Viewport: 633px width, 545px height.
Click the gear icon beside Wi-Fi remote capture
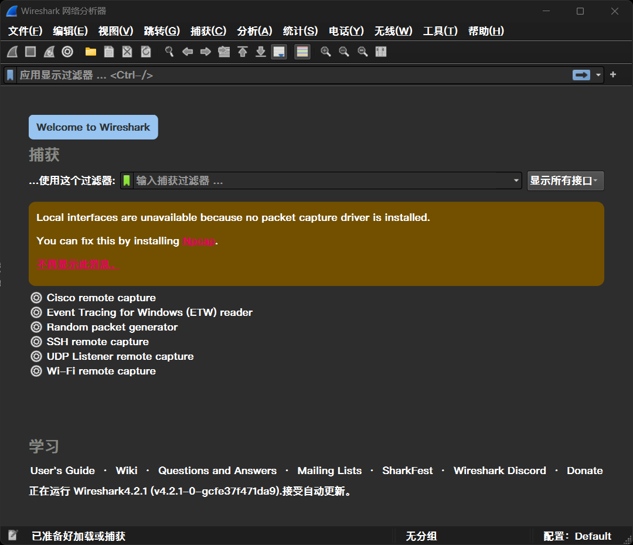click(x=36, y=371)
